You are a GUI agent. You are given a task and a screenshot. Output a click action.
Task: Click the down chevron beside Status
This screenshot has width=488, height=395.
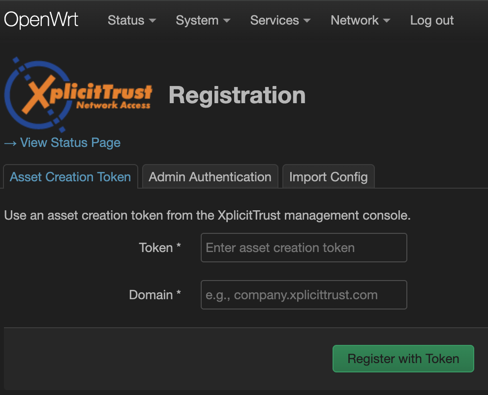[x=152, y=21]
